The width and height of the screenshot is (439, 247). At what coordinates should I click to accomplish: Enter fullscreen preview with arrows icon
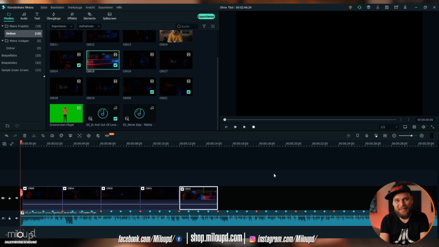point(433,127)
